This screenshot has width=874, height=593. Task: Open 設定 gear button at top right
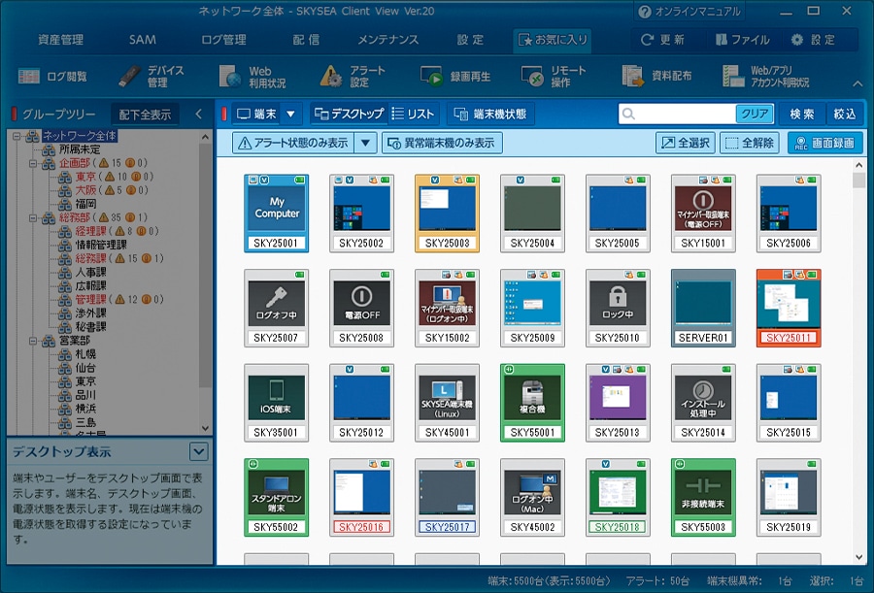tap(813, 40)
